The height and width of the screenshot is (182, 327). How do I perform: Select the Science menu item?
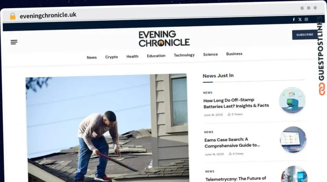tap(210, 54)
